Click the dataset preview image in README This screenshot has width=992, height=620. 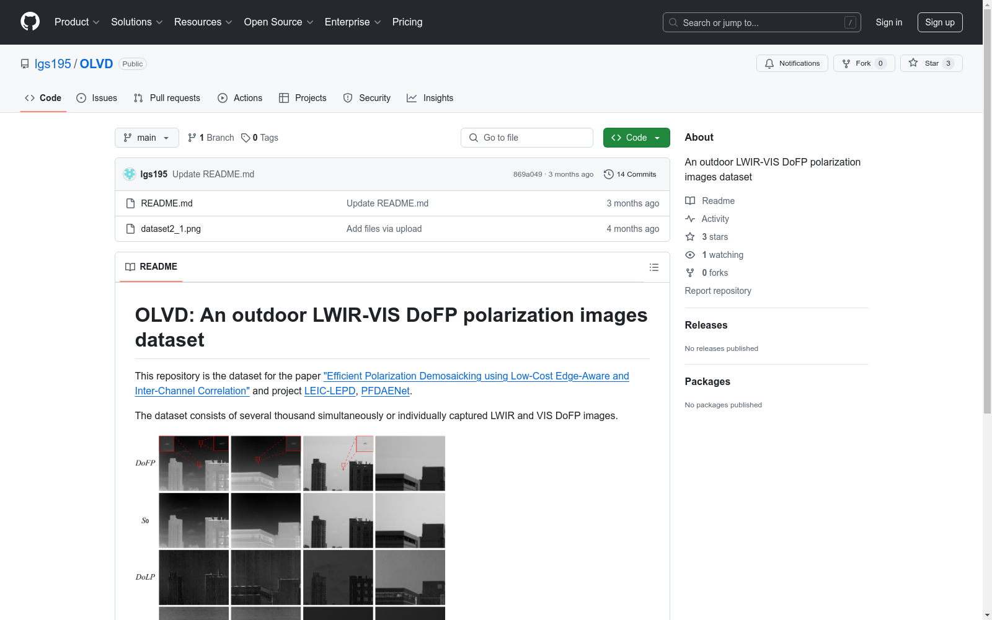(x=290, y=527)
